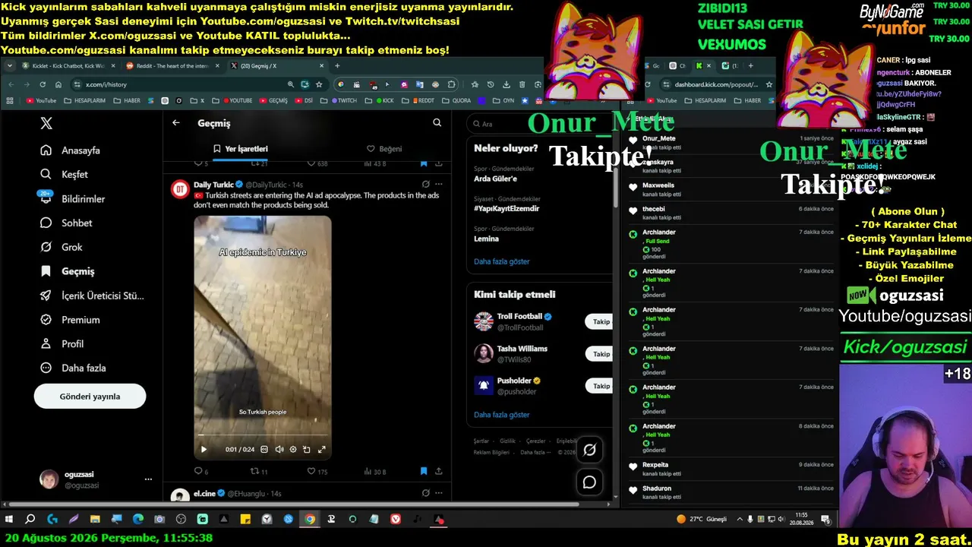Enter fullscreen on the Daily Turkic video

321,450
